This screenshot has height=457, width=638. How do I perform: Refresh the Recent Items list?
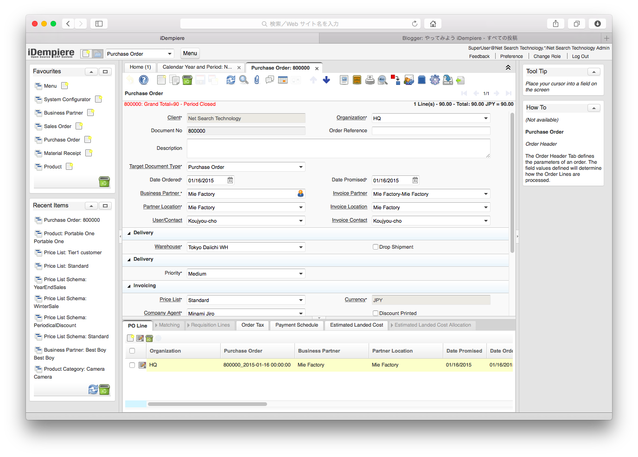pyautogui.click(x=93, y=390)
